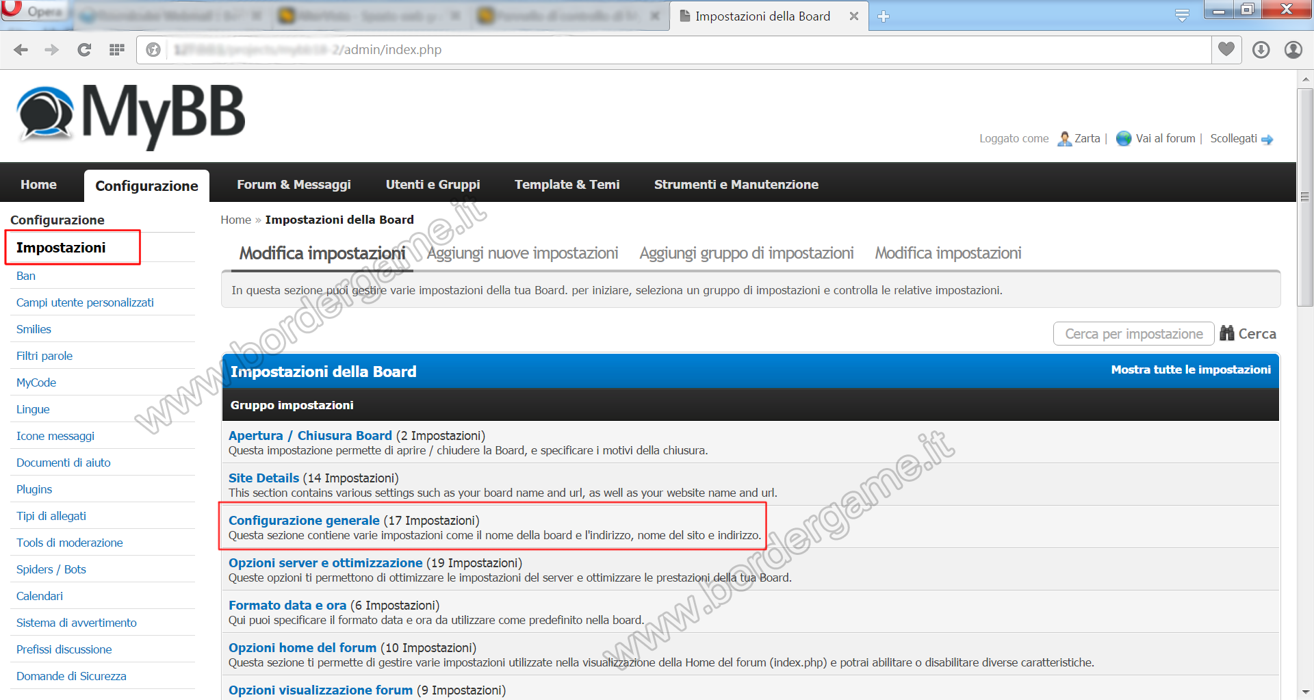Open Filtri parole sidebar link
The width and height of the screenshot is (1314, 700).
(x=44, y=356)
